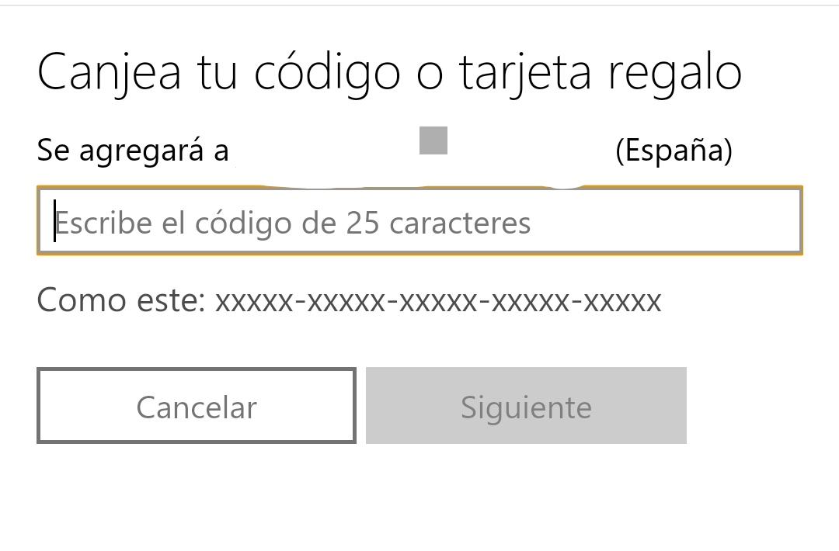The width and height of the screenshot is (839, 551).
Task: Click the first xxxxx group of the example
Action: (254, 301)
